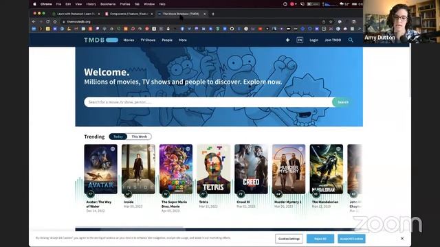Viewport: 440px width, 247px height.
Task: Open the Avatar: The Way of Water poster
Action: [x=101, y=169]
